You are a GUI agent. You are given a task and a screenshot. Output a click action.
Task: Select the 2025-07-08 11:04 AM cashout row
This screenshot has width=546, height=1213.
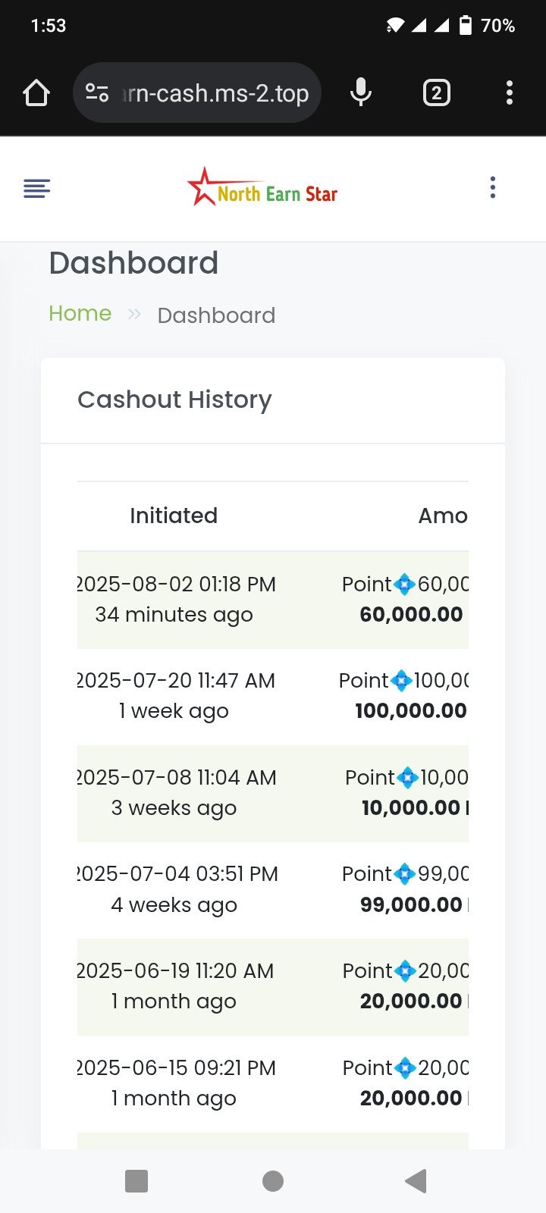click(x=176, y=793)
